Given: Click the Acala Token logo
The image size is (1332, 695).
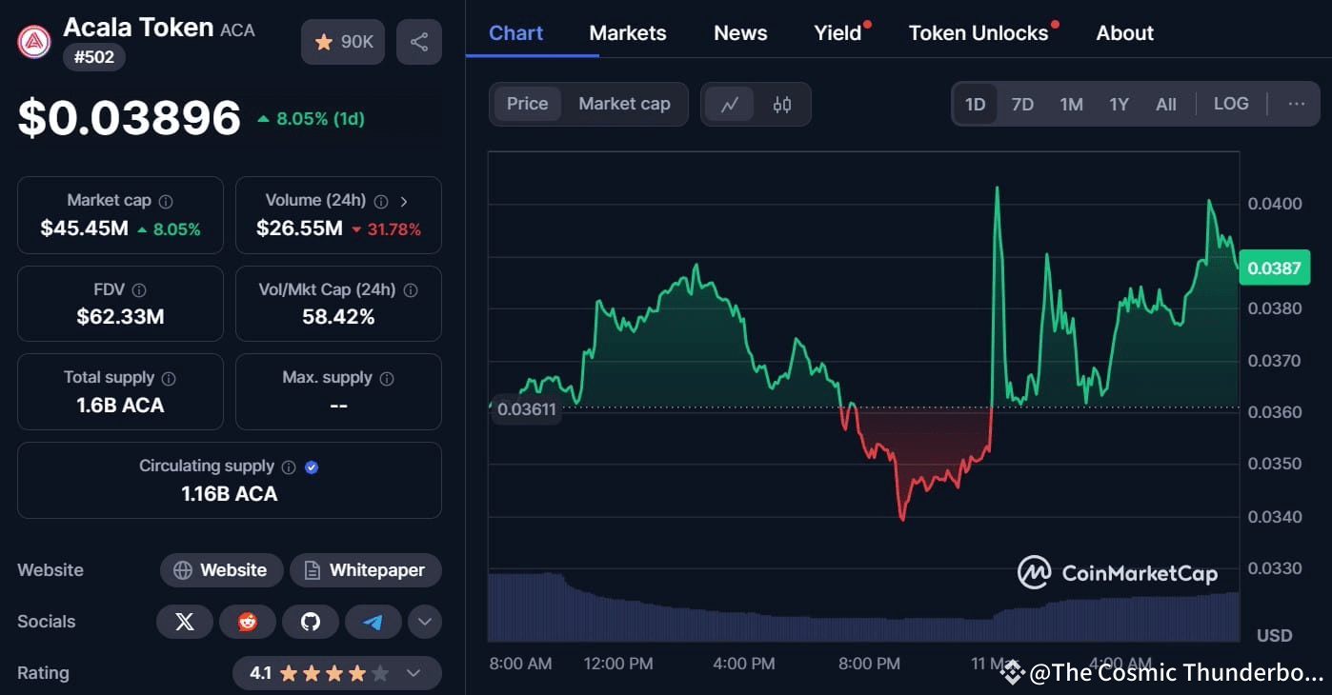Looking at the screenshot, I should click(33, 42).
